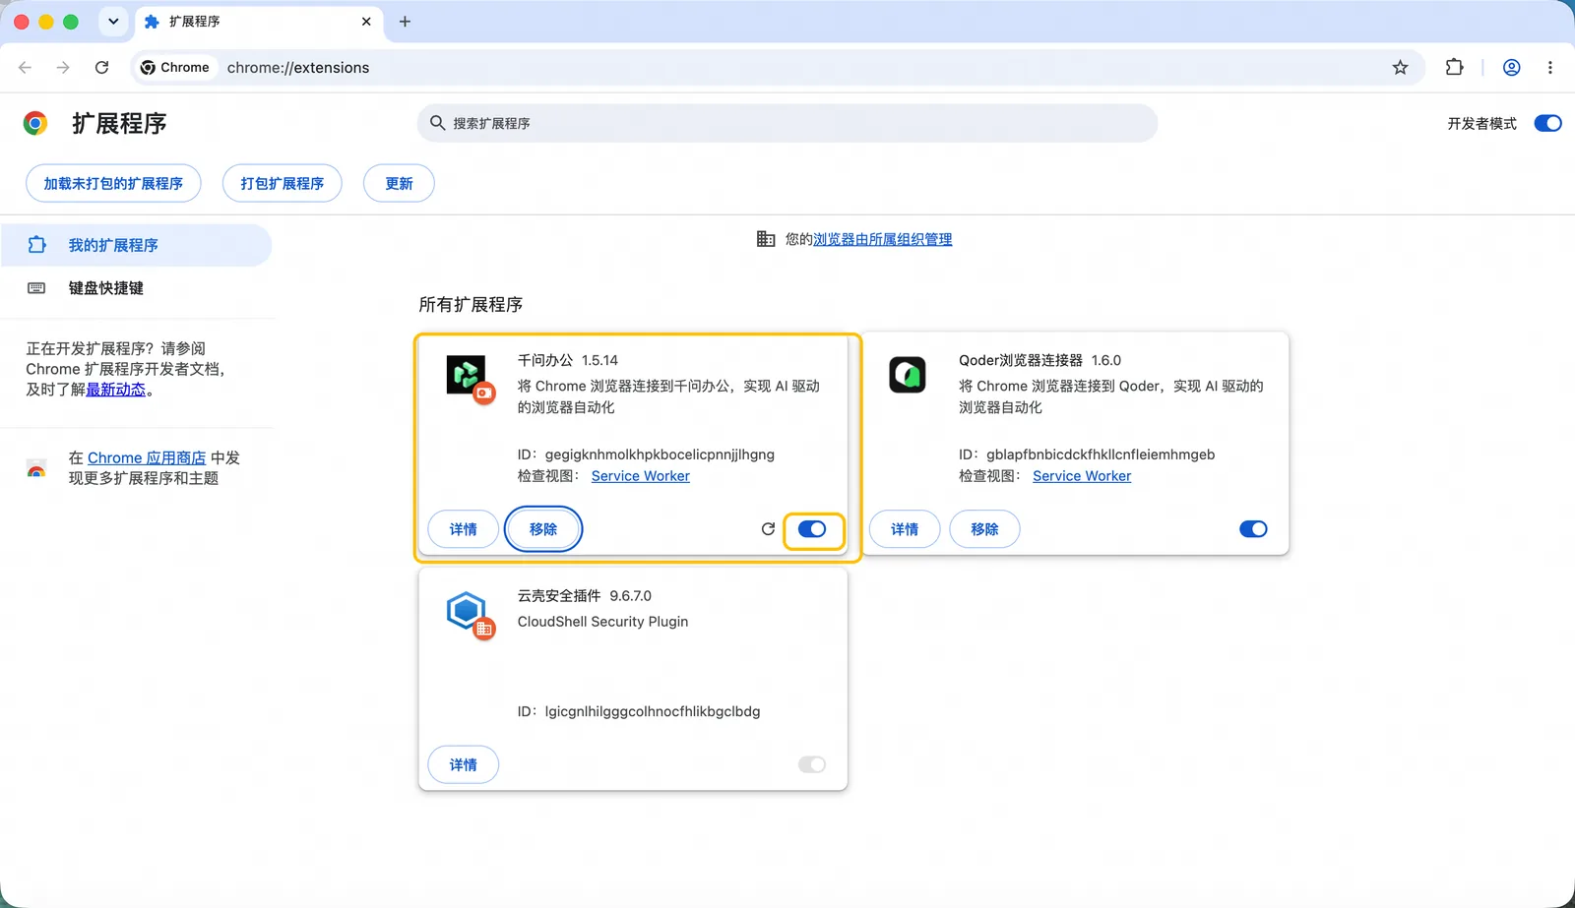Focus the 搜索扩展程序 search field
The image size is (1575, 908).
coord(787,123)
